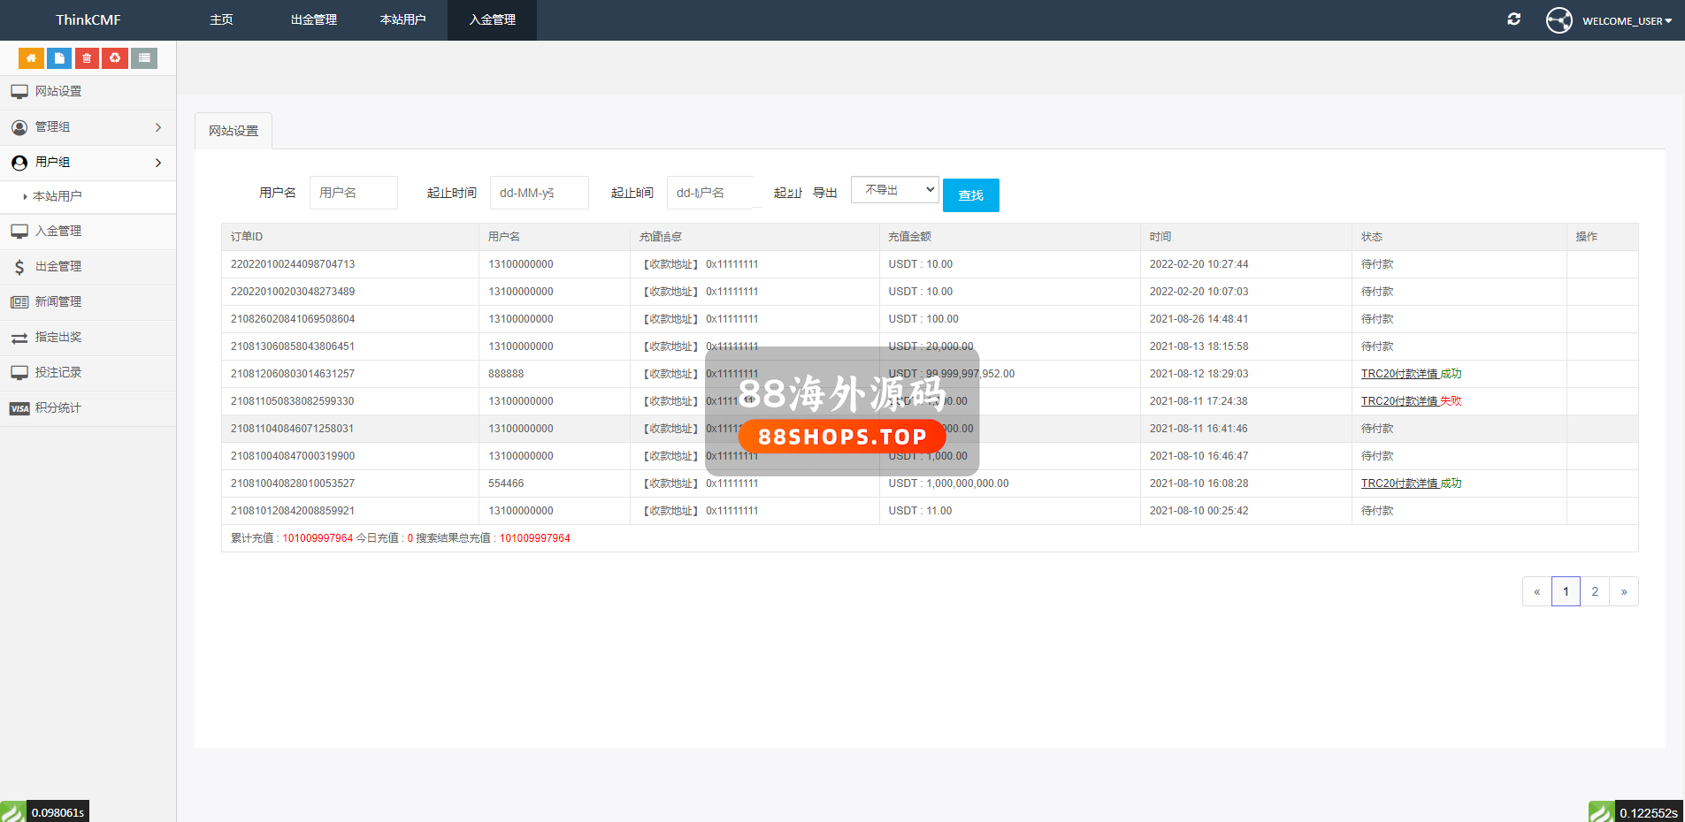
Task: Open the TRC20付款详情 失败 link
Action: [1411, 401]
